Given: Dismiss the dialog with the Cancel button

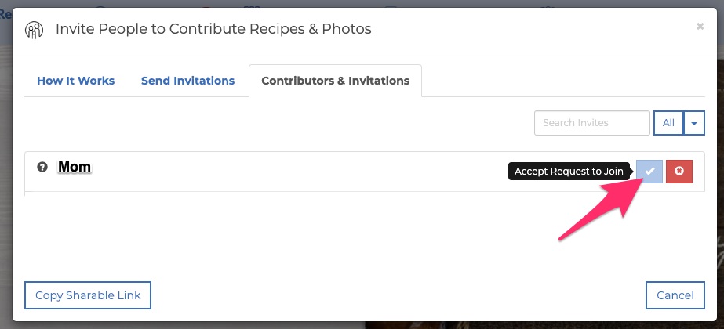Looking at the screenshot, I should pos(675,295).
